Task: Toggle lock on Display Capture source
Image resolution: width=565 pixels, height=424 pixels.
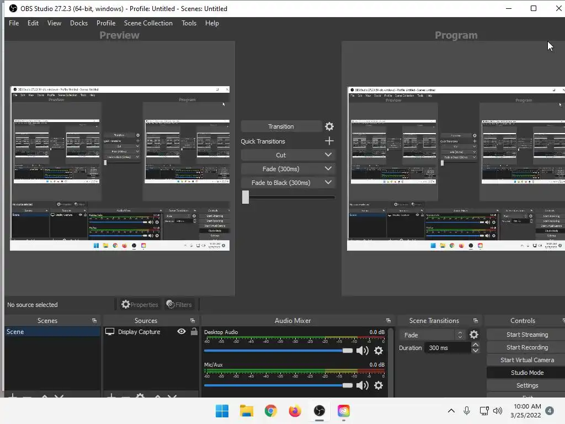Action: pos(194,331)
